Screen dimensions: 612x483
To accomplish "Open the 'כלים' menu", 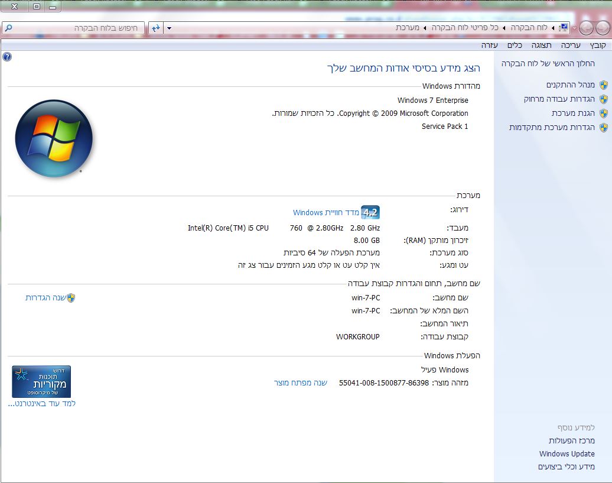I will (515, 46).
